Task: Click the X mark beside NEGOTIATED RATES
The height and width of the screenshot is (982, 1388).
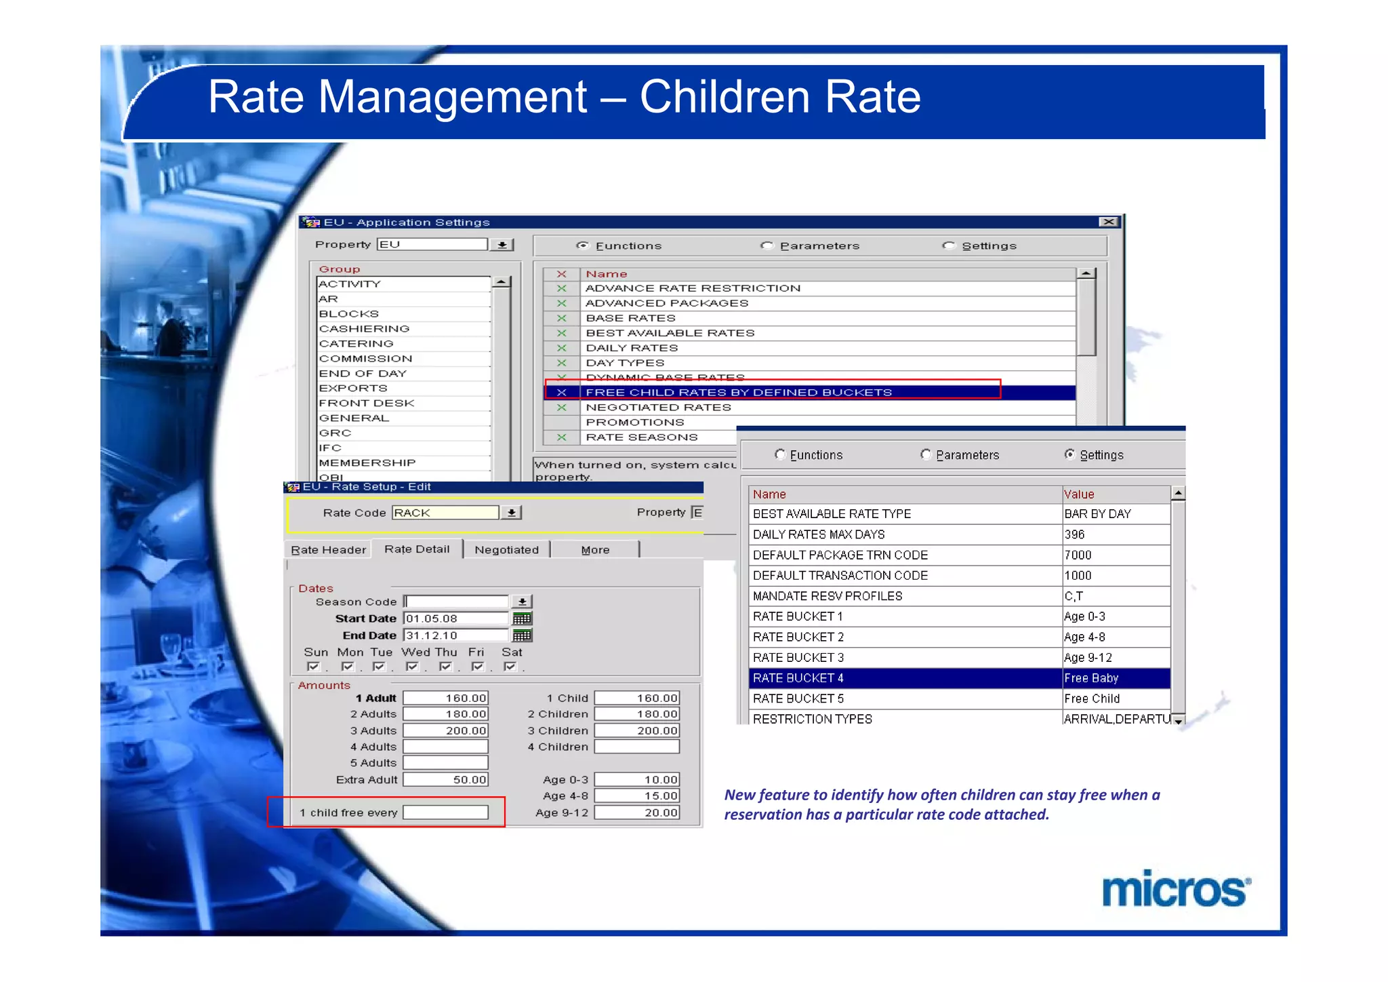Action: 561,408
